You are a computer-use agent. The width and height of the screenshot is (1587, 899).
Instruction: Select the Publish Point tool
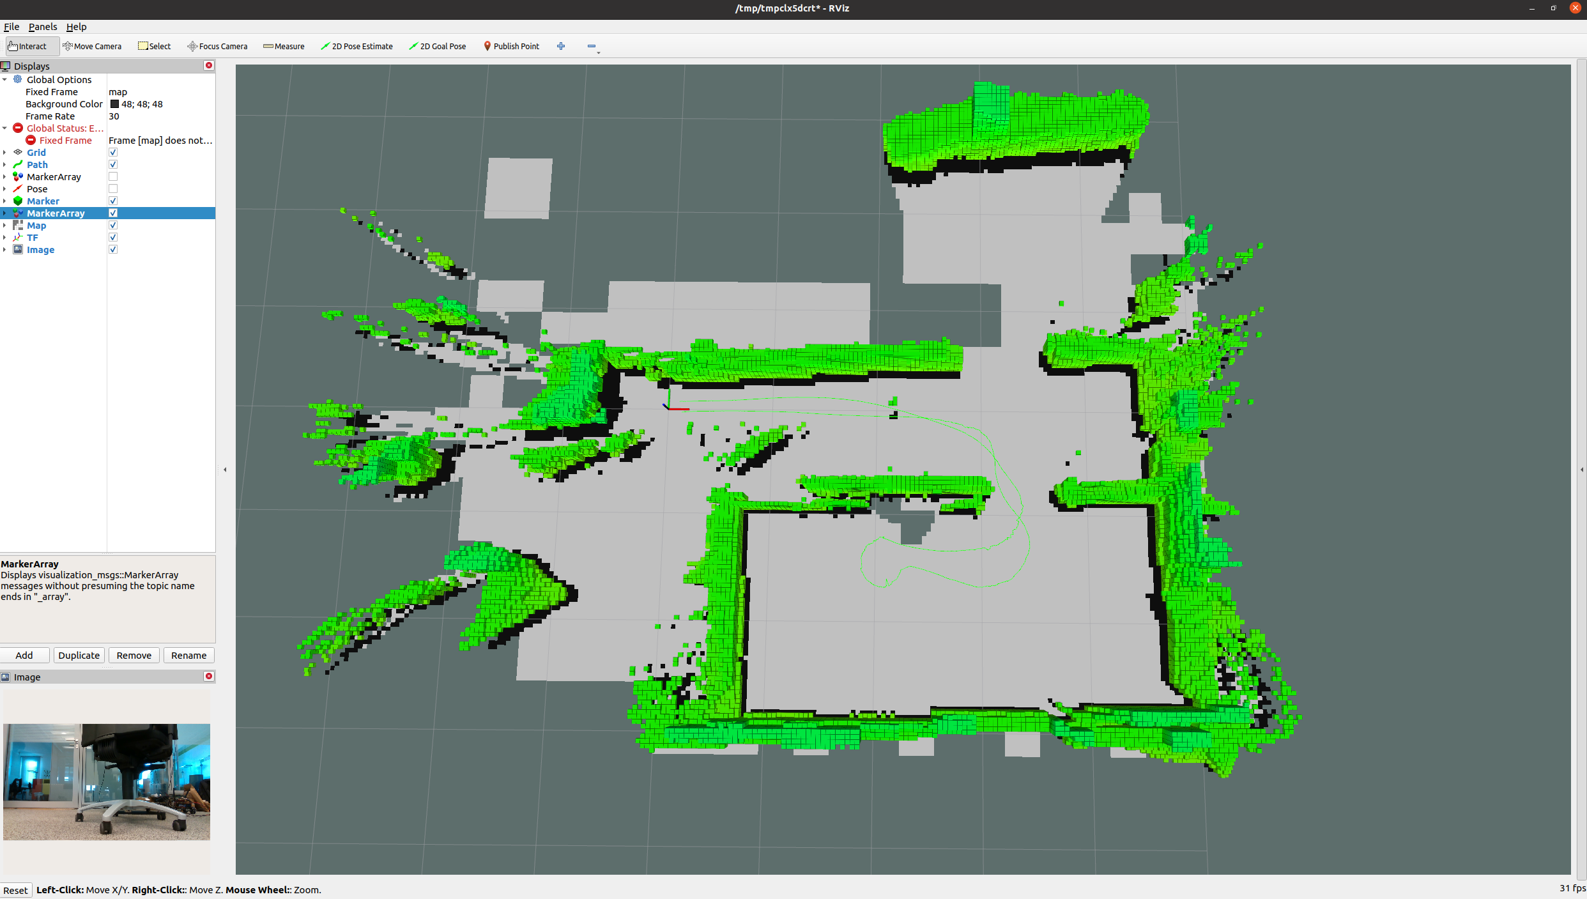click(x=511, y=46)
